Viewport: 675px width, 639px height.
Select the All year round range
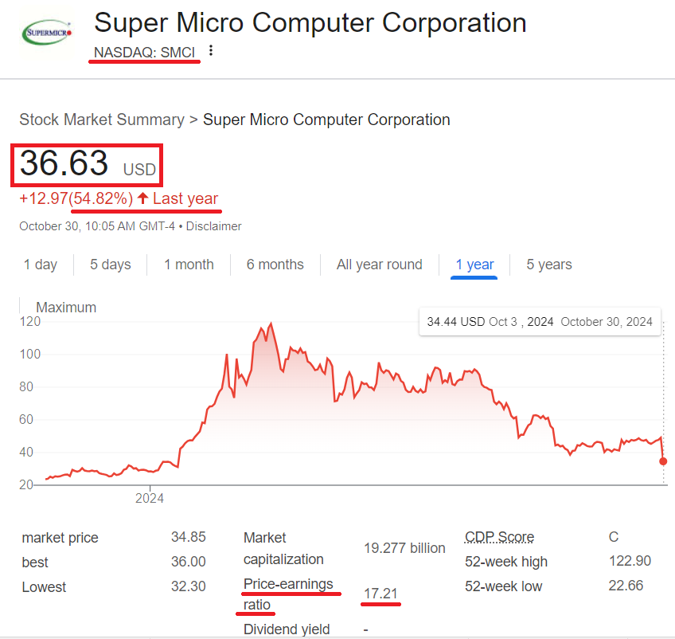pos(380,265)
